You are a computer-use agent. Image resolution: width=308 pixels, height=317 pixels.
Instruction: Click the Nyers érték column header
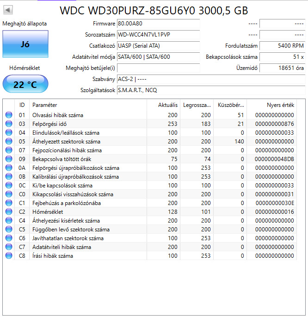[x=271, y=105]
